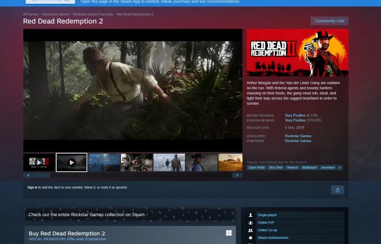Select the gunfight screenshot thumbnail

coord(137,162)
